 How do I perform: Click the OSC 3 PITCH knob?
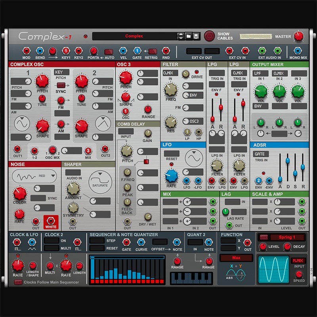126,77
